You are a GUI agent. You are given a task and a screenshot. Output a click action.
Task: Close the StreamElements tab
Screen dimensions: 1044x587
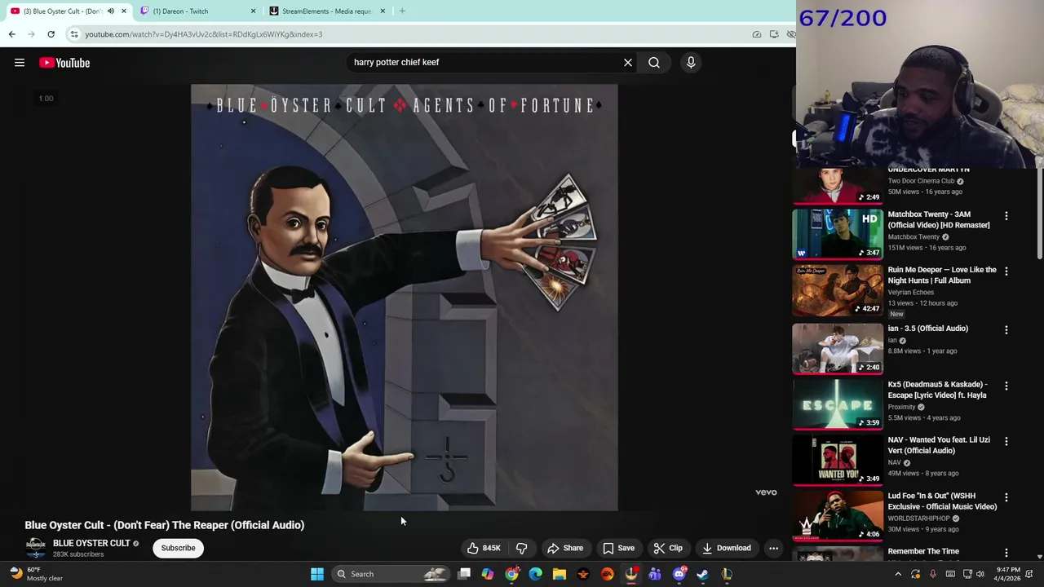pyautogui.click(x=382, y=11)
